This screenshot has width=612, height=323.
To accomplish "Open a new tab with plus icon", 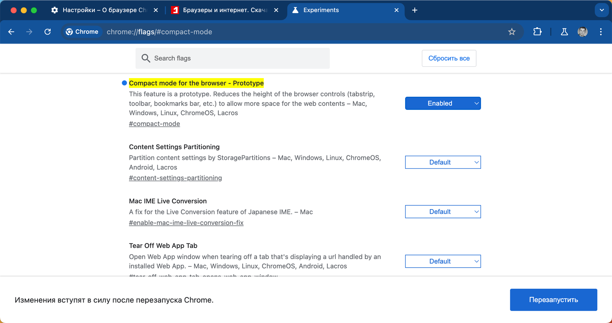I will [x=415, y=10].
